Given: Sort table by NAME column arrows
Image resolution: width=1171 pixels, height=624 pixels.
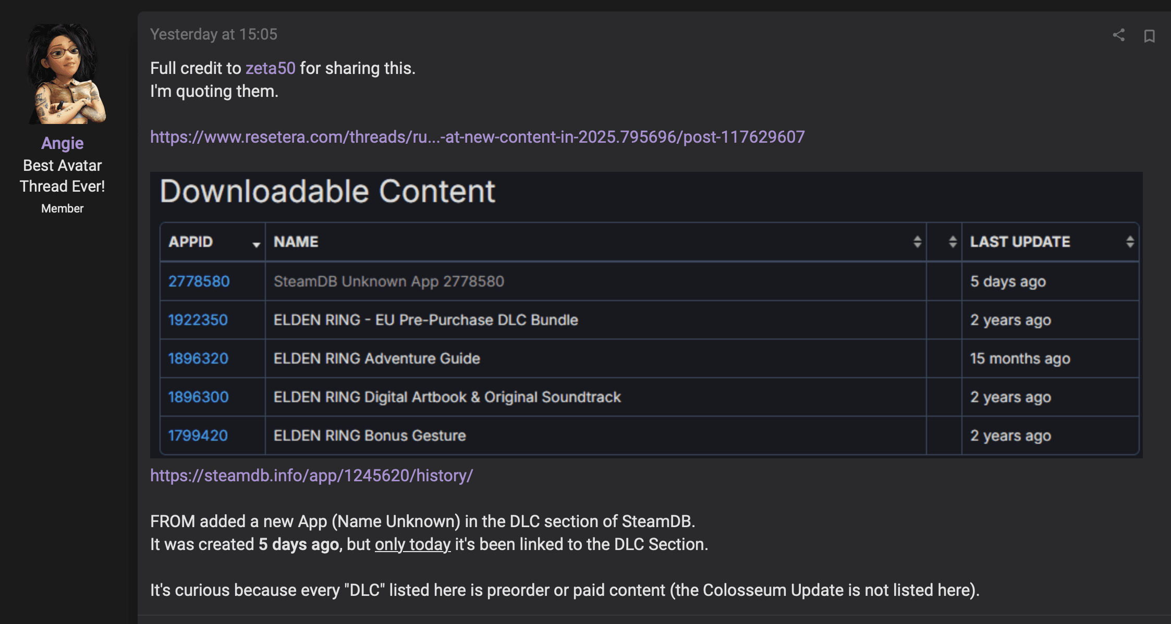Looking at the screenshot, I should click(917, 242).
